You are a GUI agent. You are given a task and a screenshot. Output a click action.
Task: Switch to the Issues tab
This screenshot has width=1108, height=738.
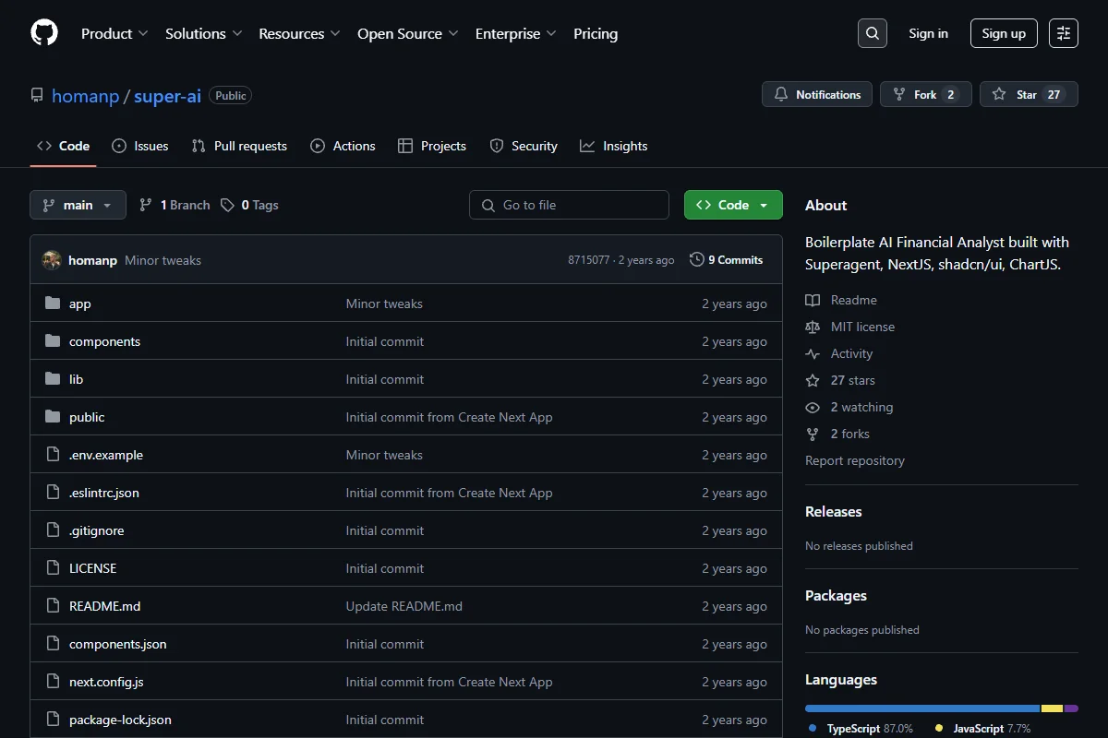(x=140, y=146)
